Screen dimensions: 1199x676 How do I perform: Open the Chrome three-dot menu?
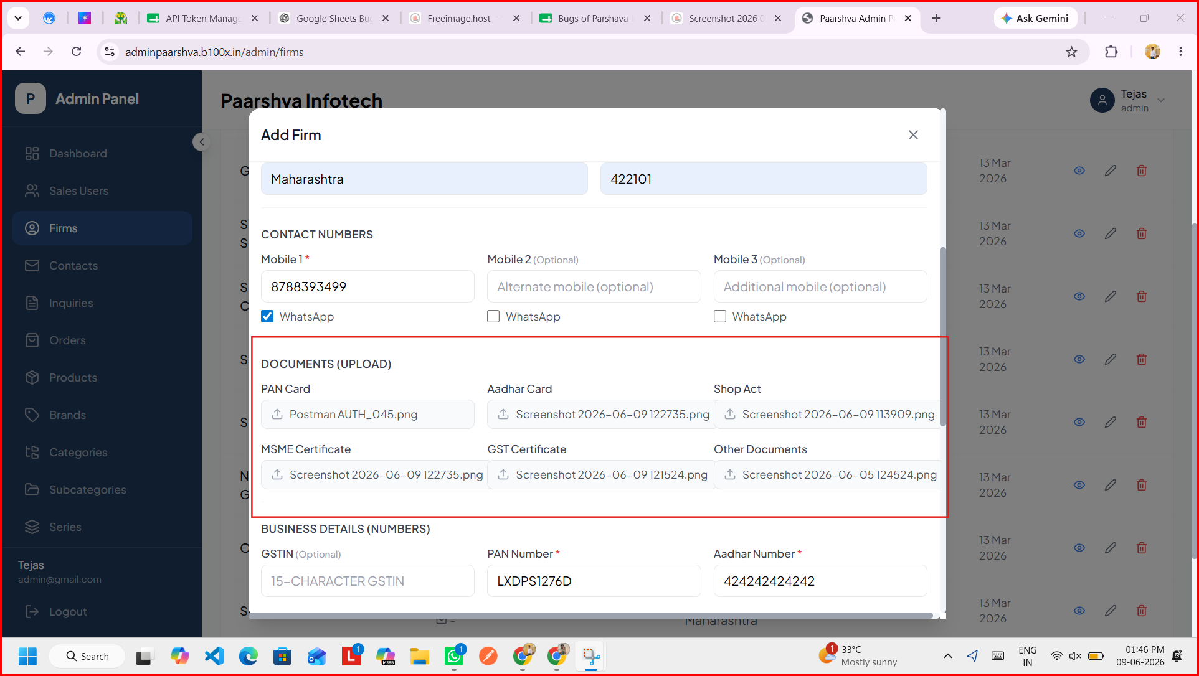1180,52
